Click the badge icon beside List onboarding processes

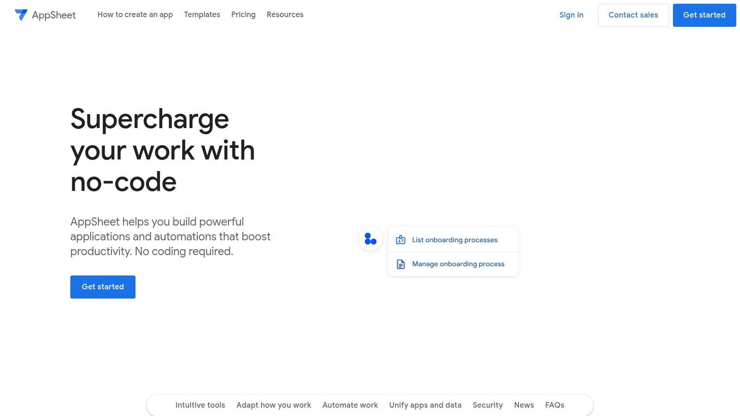coord(401,240)
